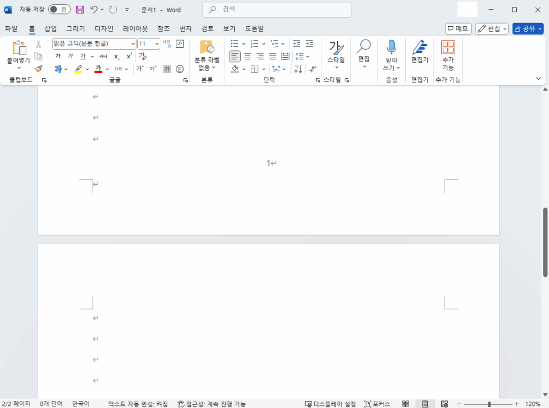Clear all formatting with the eraser icon
Viewport: 549px width, 408px height.
[x=142, y=57]
